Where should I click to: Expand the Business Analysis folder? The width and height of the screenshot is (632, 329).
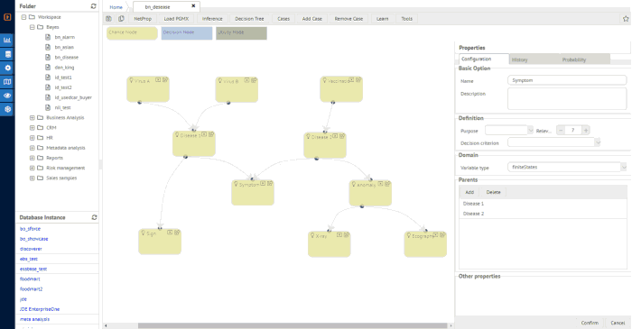[x=32, y=118]
